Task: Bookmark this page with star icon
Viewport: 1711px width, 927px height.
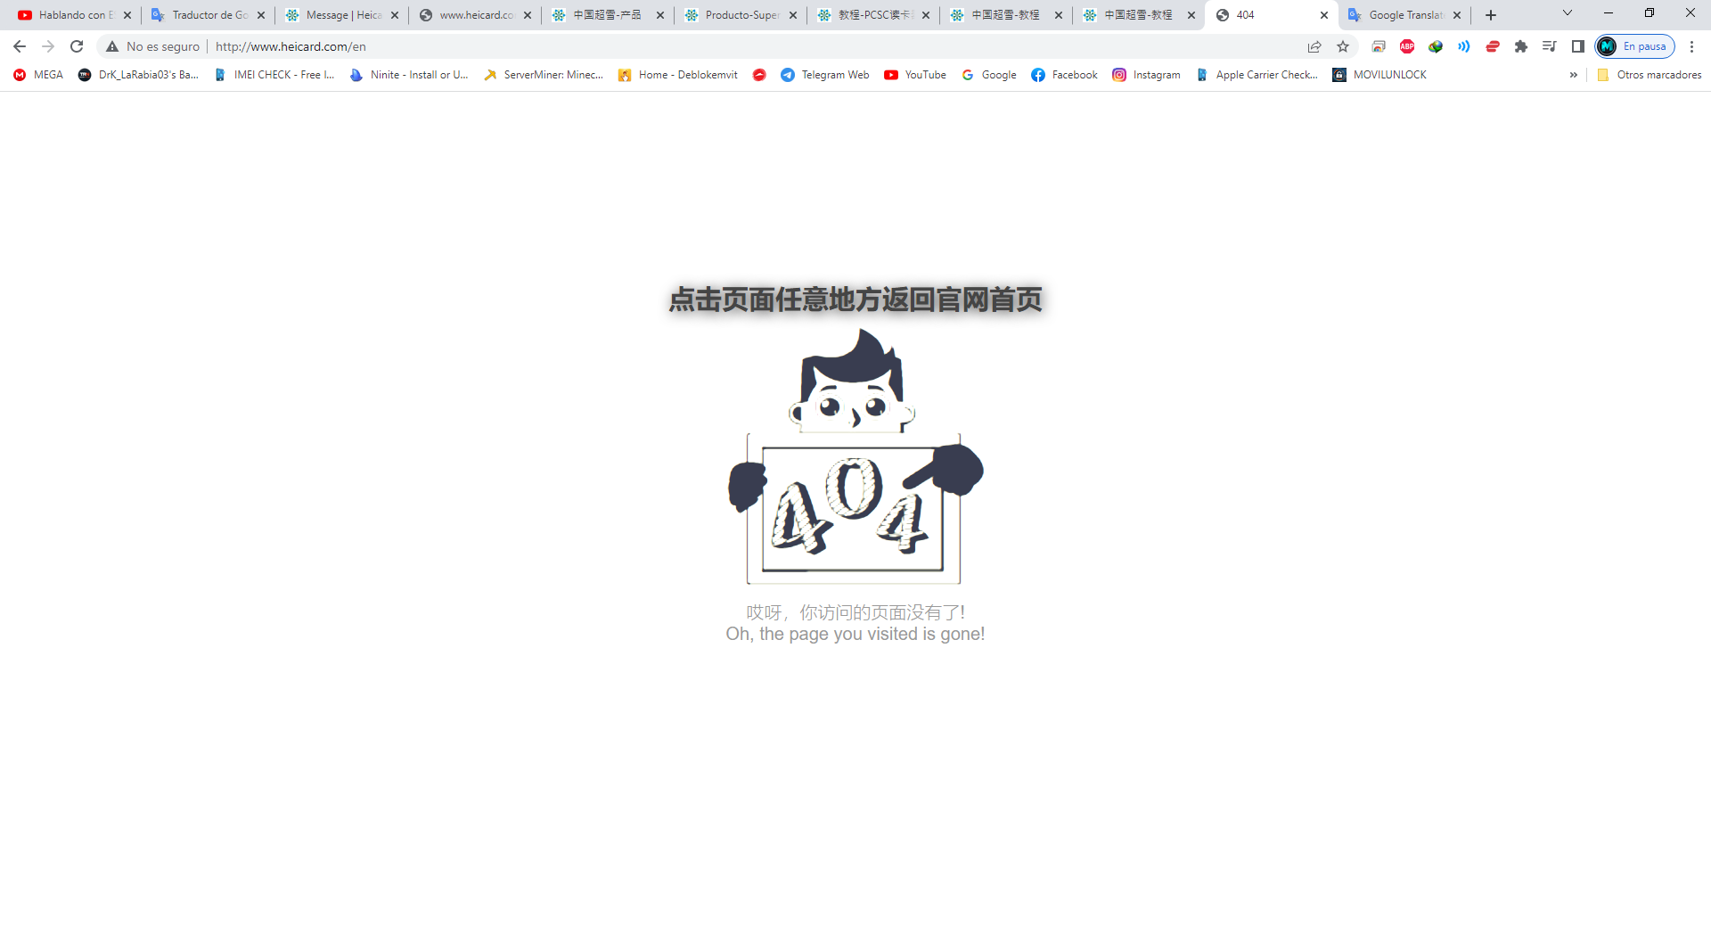Action: pos(1343,46)
